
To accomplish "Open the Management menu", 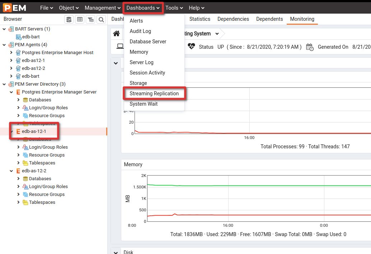I will (x=103, y=8).
